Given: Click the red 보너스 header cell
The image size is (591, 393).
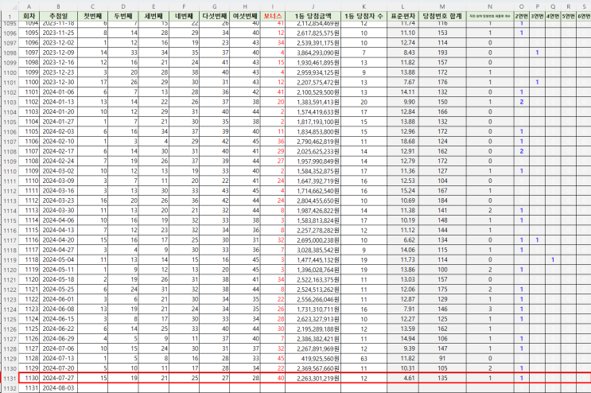Looking at the screenshot, I should coord(273,16).
